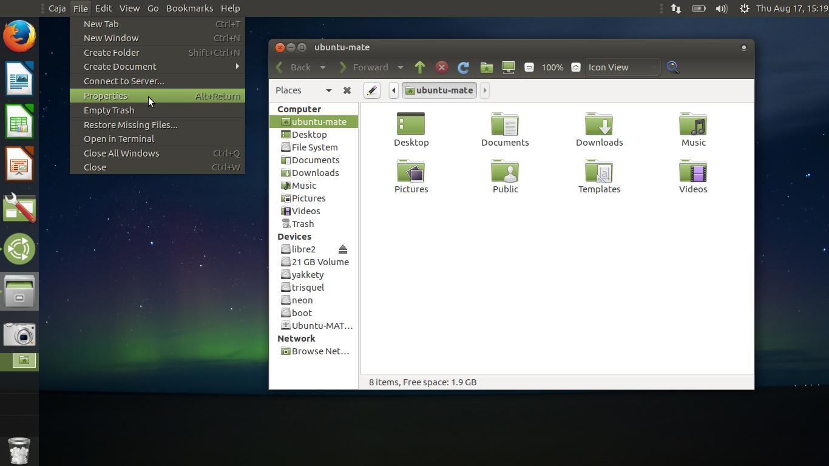This screenshot has width=829, height=466.
Task: Open the Places side pane selector dropdown
Action: click(303, 90)
